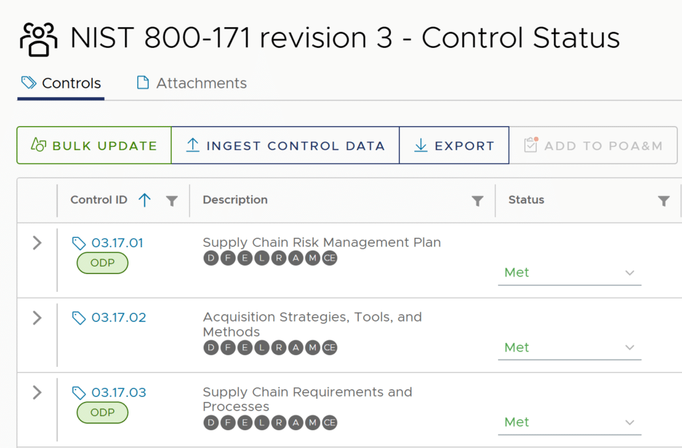Click the L badge on Supply Chain Requirements row
The width and height of the screenshot is (682, 448).
[262, 422]
